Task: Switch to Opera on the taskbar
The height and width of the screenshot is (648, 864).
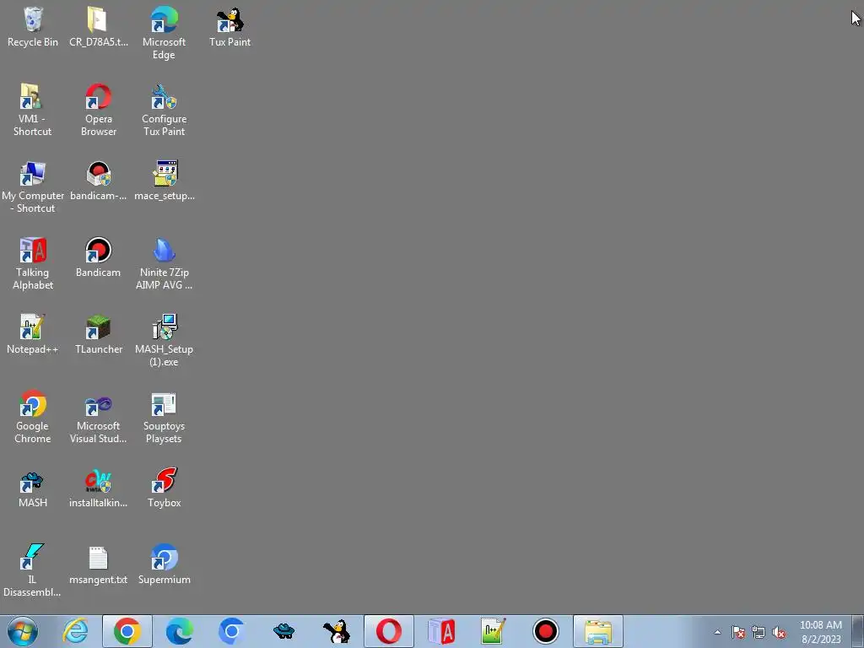Action: click(388, 631)
